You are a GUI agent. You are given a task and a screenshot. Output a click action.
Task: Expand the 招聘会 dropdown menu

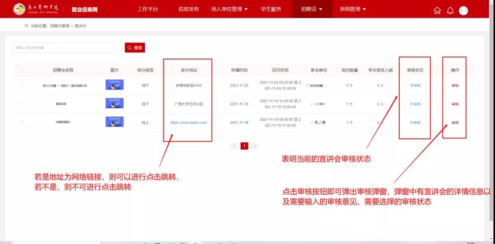312,9
